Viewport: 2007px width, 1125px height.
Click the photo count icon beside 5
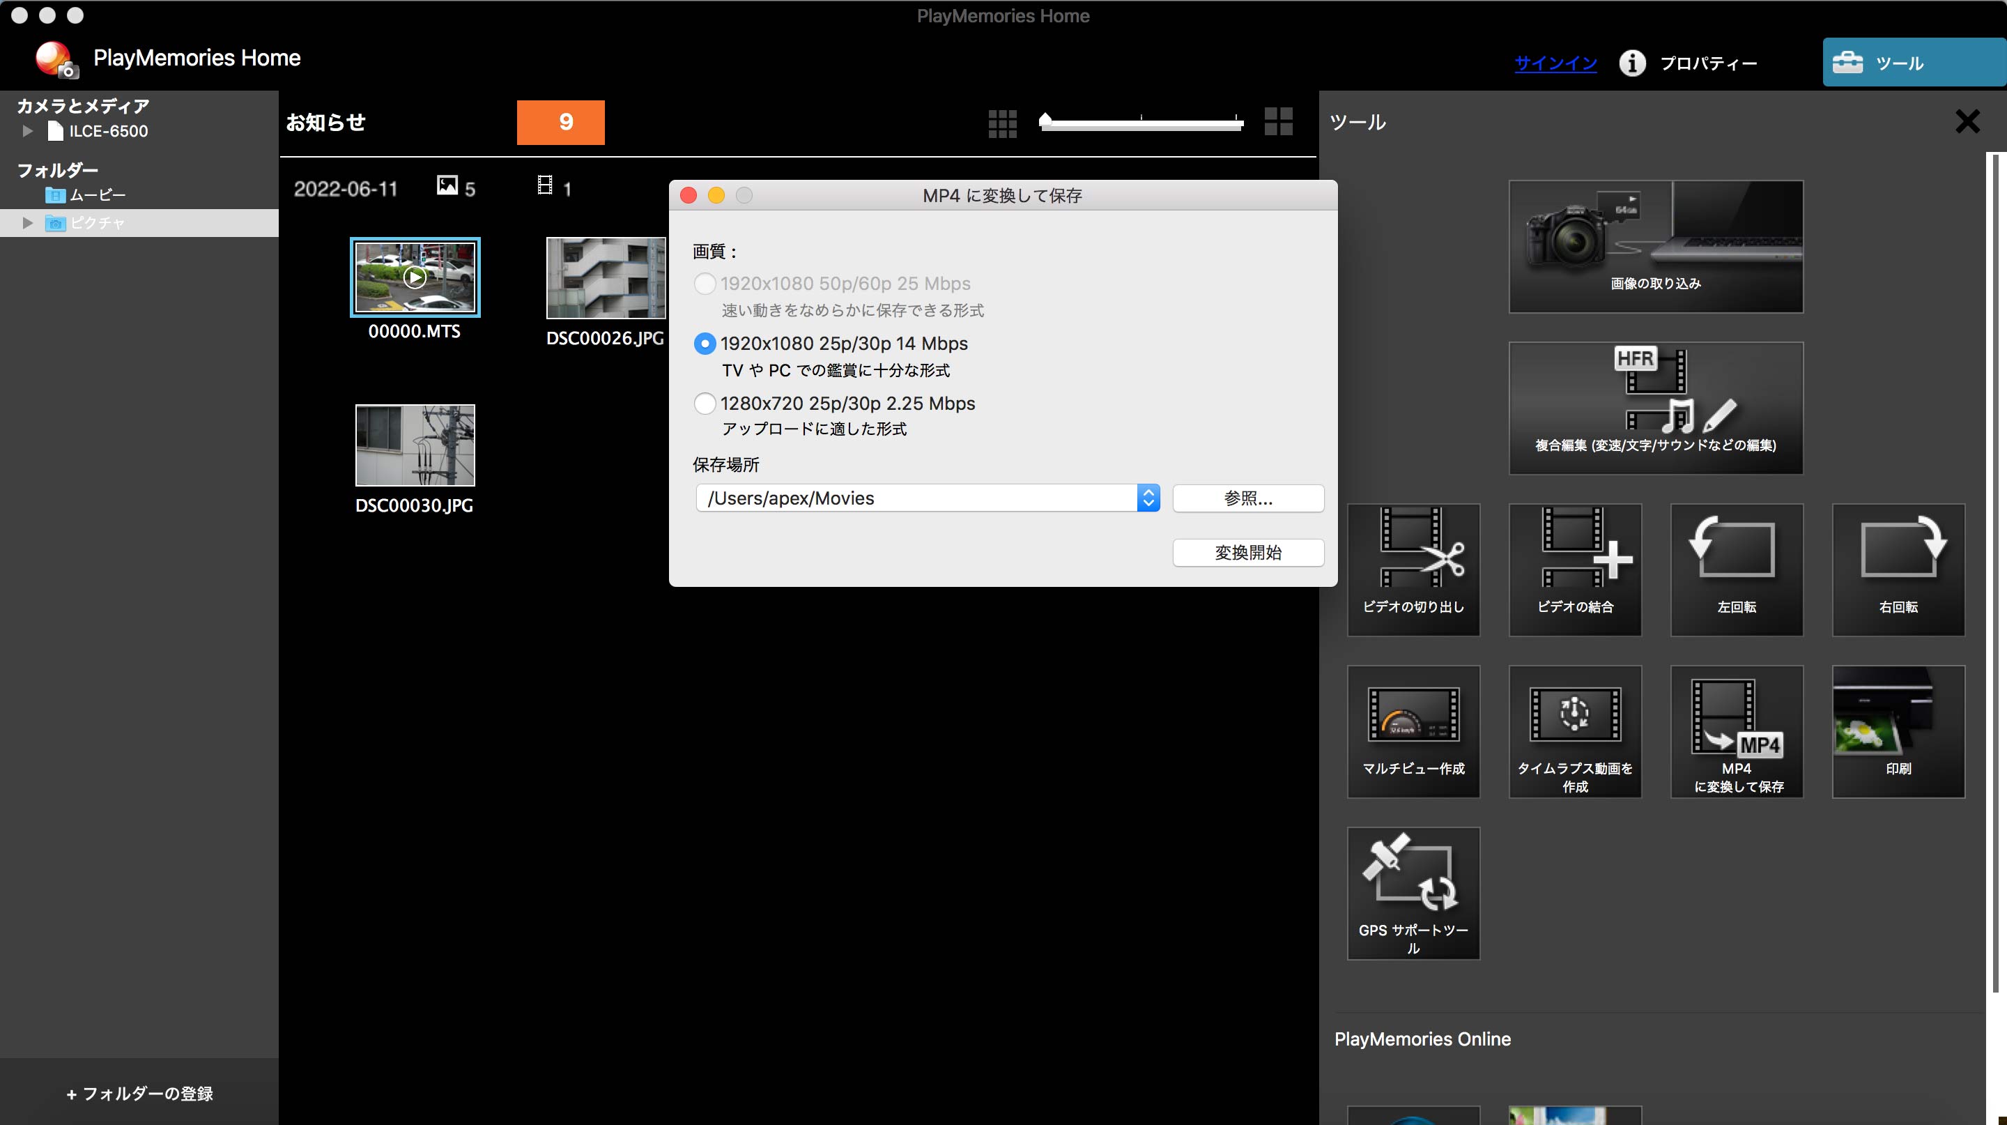(447, 185)
